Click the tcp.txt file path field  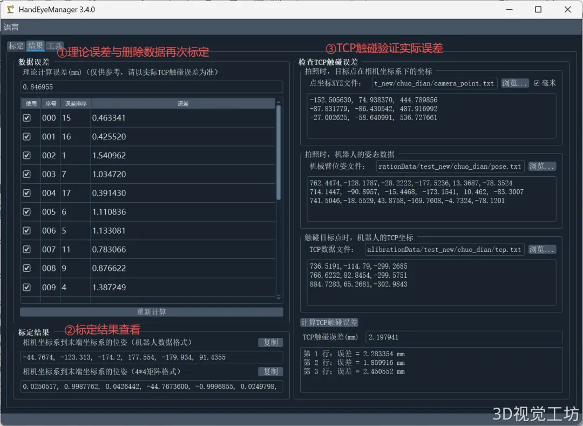[445, 249]
